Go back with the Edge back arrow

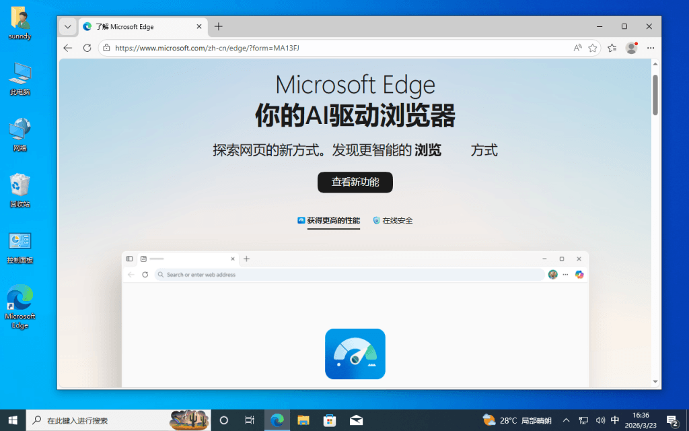[x=68, y=48]
